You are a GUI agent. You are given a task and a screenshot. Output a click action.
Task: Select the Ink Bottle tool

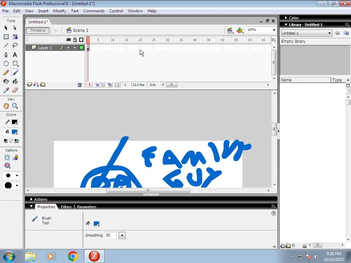point(6,82)
